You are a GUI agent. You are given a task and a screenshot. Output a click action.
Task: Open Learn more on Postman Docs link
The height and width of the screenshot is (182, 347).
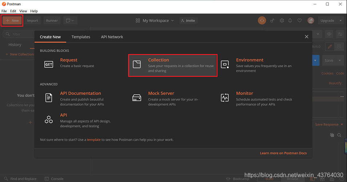click(x=283, y=153)
